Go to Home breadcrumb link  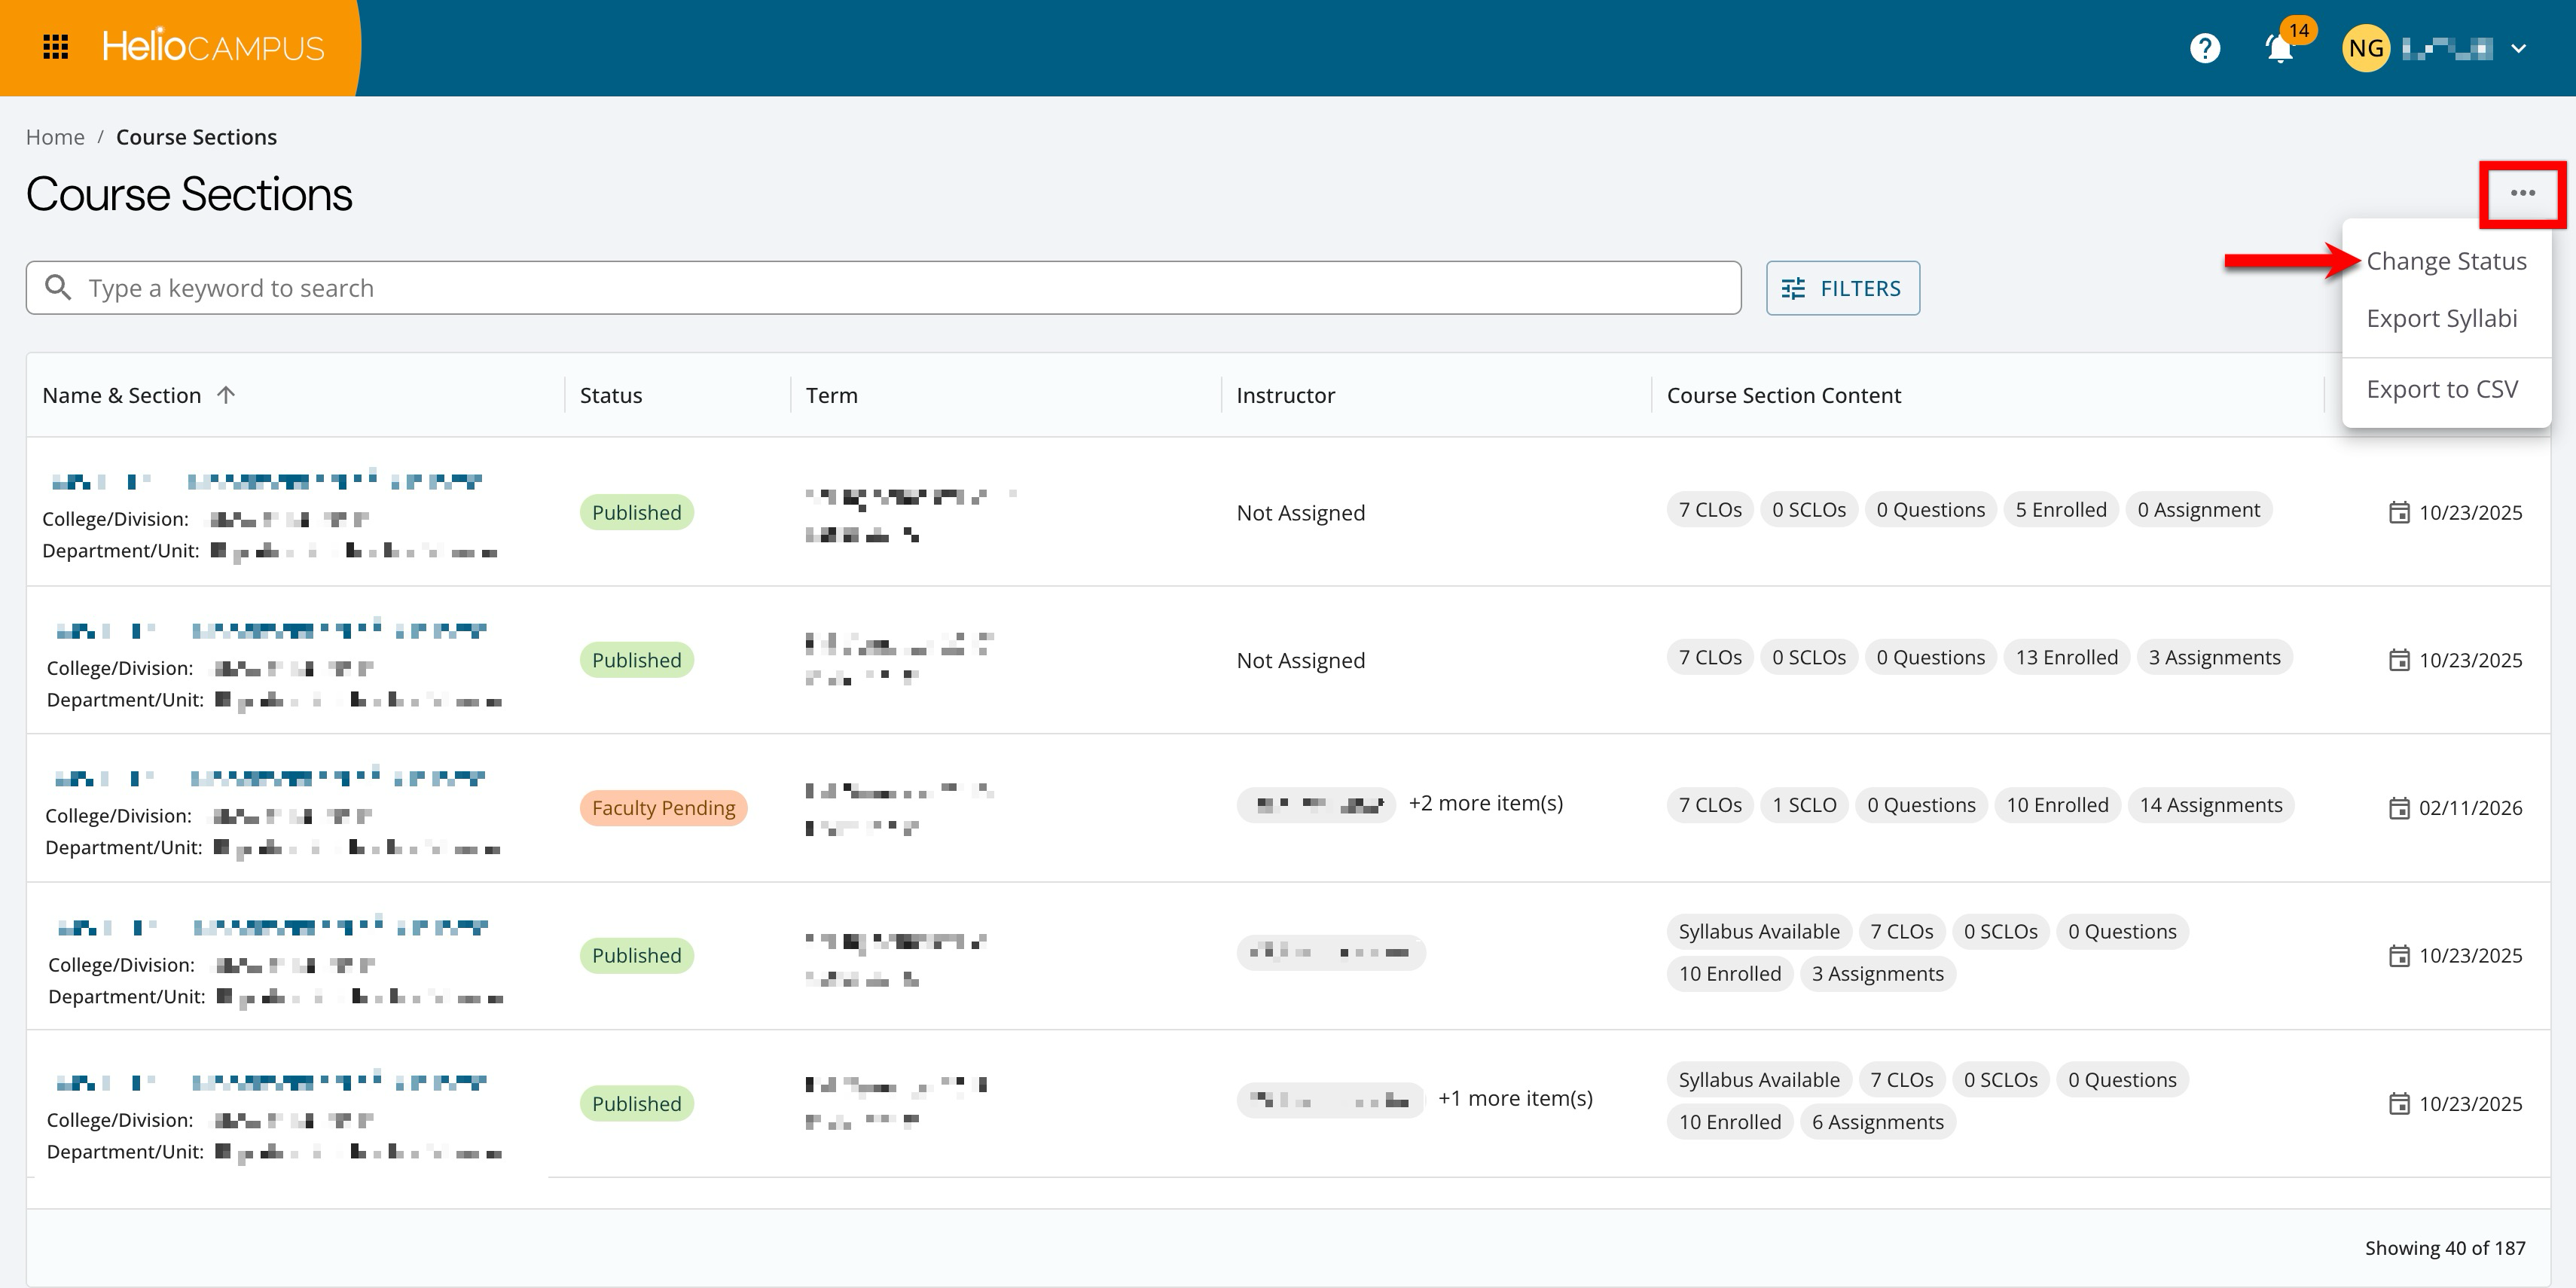(55, 137)
